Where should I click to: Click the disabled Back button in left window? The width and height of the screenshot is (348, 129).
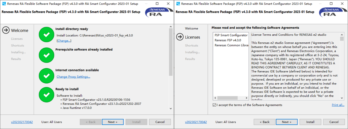(90, 122)
